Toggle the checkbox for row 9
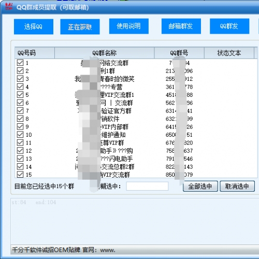The image size is (259, 259). (20, 126)
